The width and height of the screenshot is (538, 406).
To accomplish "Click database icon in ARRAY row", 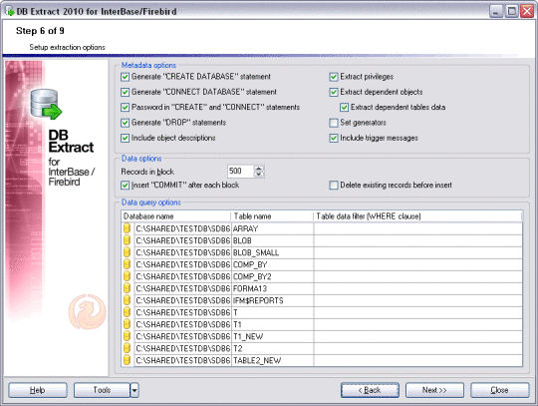I will (127, 228).
